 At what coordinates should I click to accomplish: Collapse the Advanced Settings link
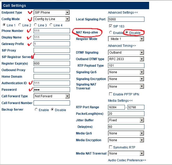click(x=123, y=13)
